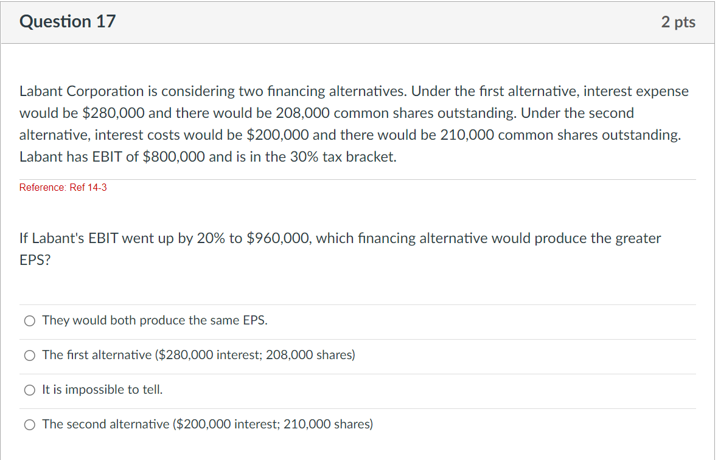Click the unselected circle beside impossible to tell
The height and width of the screenshot is (460, 718).
(x=29, y=390)
